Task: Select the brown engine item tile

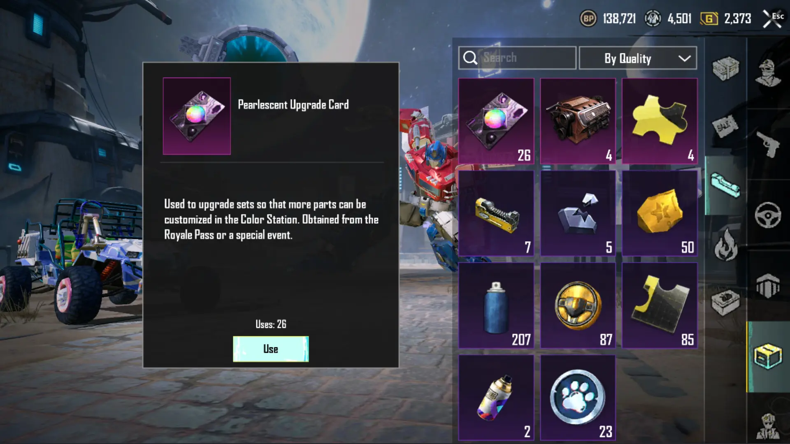Action: pyautogui.click(x=578, y=121)
